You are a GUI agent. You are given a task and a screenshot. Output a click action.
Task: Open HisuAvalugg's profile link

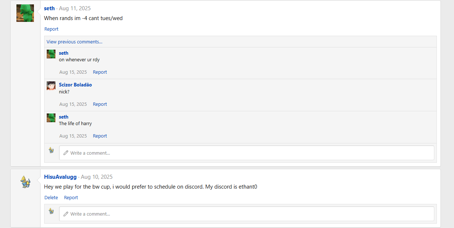point(60,177)
